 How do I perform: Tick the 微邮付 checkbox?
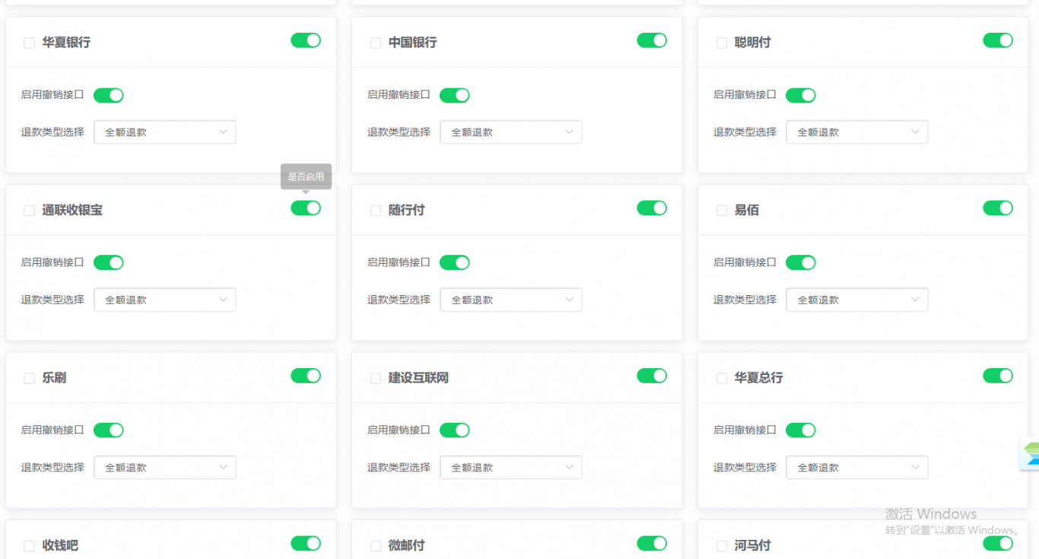click(376, 546)
